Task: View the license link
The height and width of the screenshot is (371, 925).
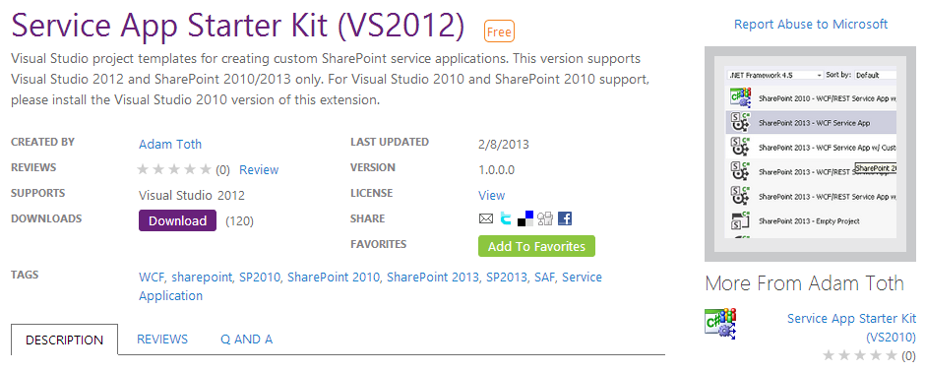Action: coord(491,195)
